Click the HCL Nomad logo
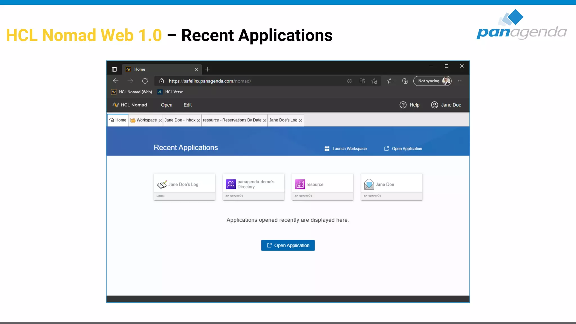Viewport: 576px width, 324px height. [x=130, y=105]
